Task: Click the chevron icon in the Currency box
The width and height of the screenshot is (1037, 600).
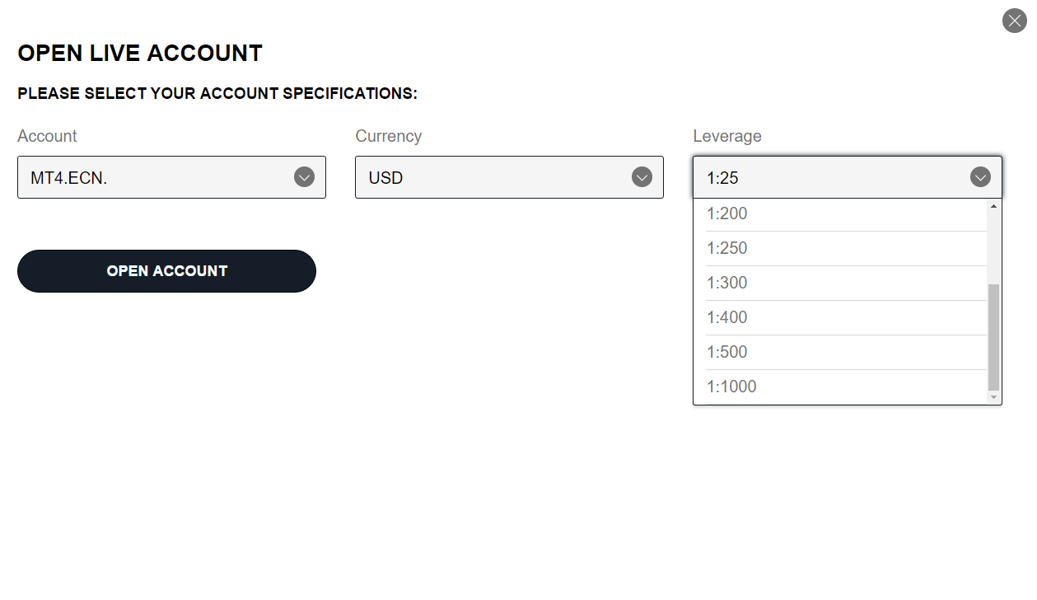Action: point(642,177)
